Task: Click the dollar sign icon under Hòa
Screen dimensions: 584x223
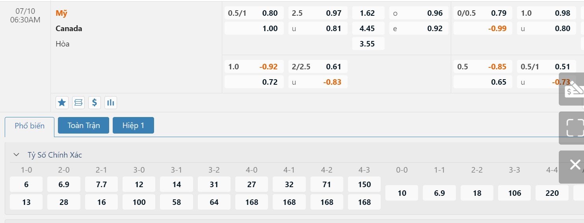Action: 94,103
